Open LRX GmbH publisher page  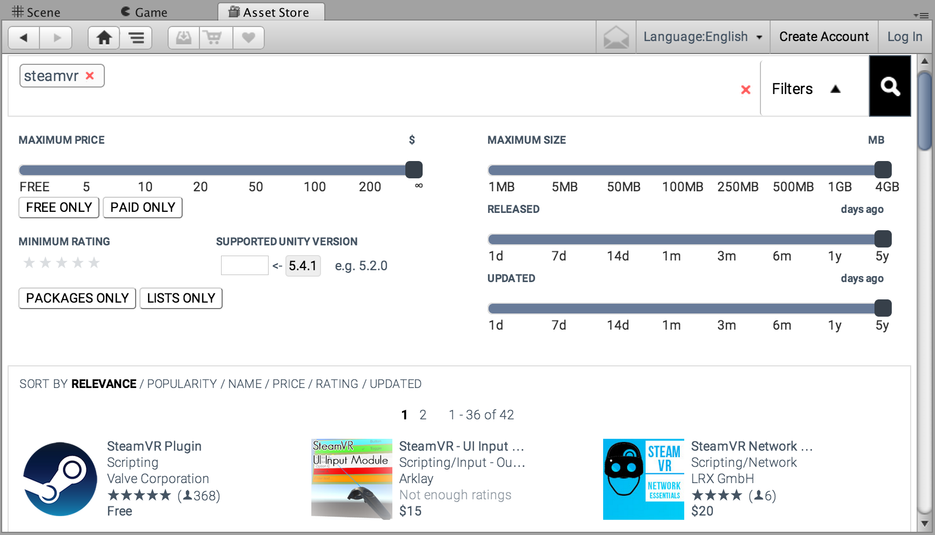tap(722, 478)
